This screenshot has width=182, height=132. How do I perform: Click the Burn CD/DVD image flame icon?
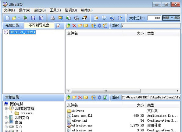click(x=85, y=18)
